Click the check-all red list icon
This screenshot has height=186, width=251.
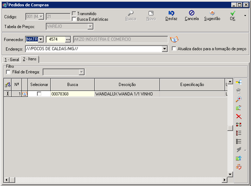(x=239, y=133)
